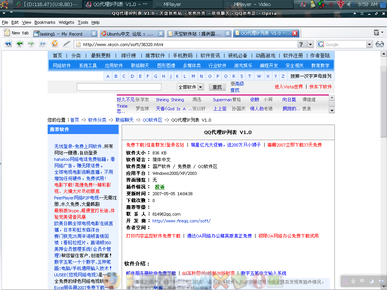Click the song list scroll up arrow

(x=332, y=97)
